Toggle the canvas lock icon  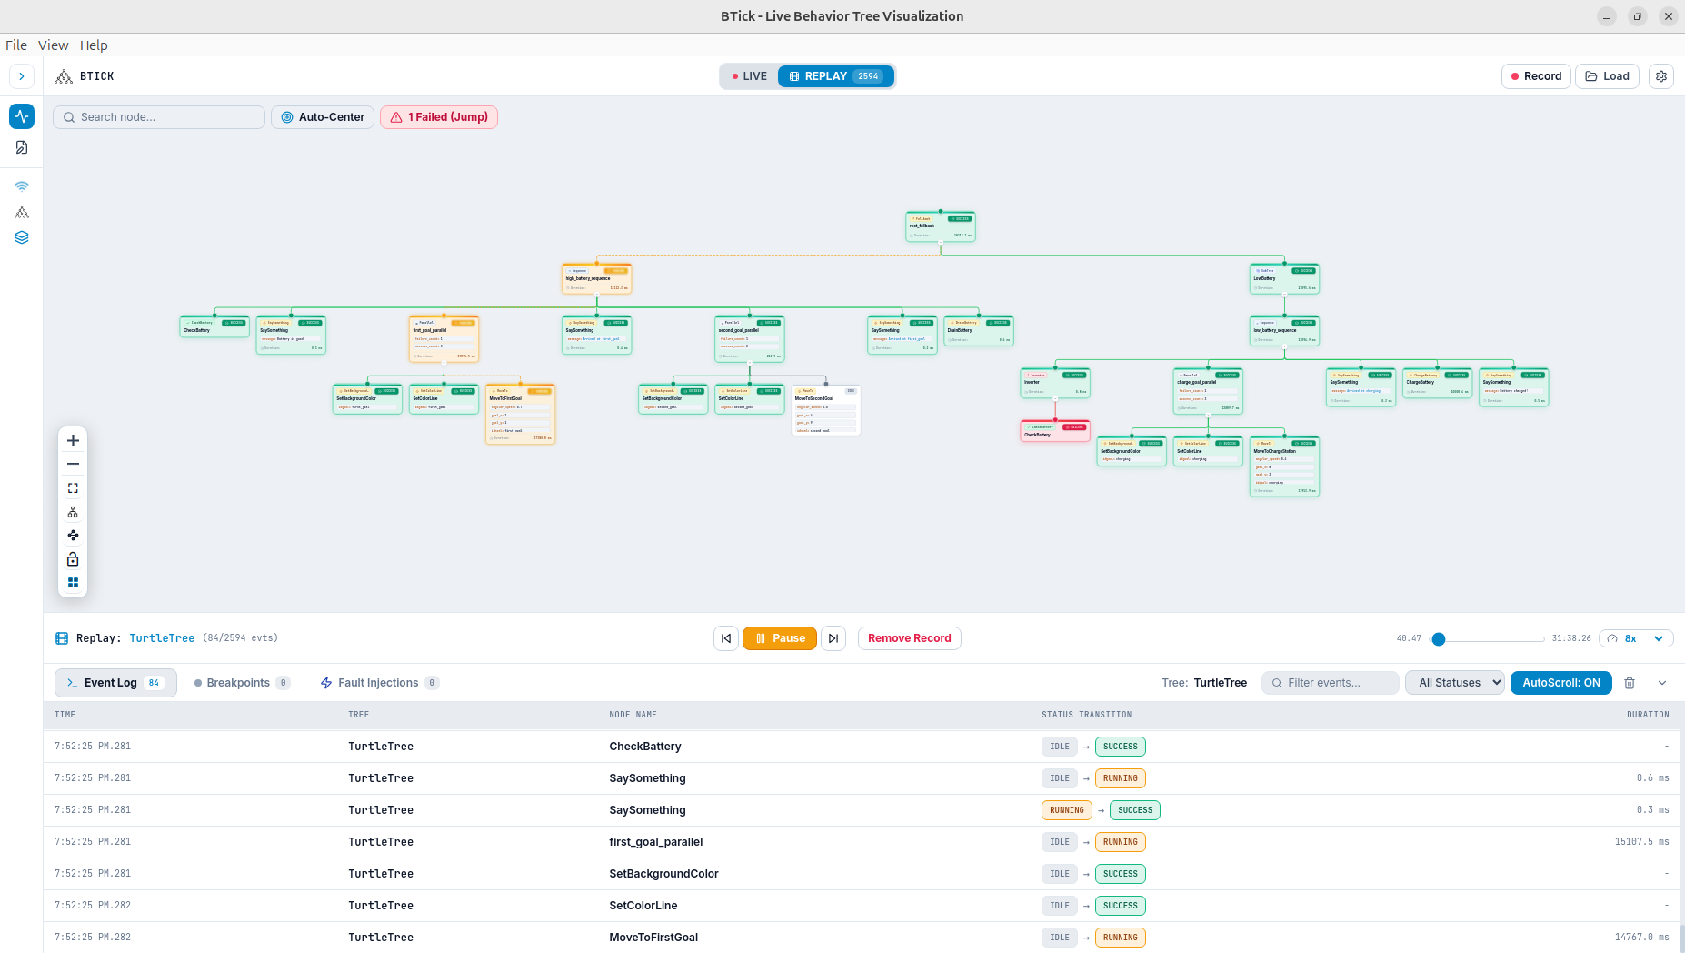coord(73,559)
